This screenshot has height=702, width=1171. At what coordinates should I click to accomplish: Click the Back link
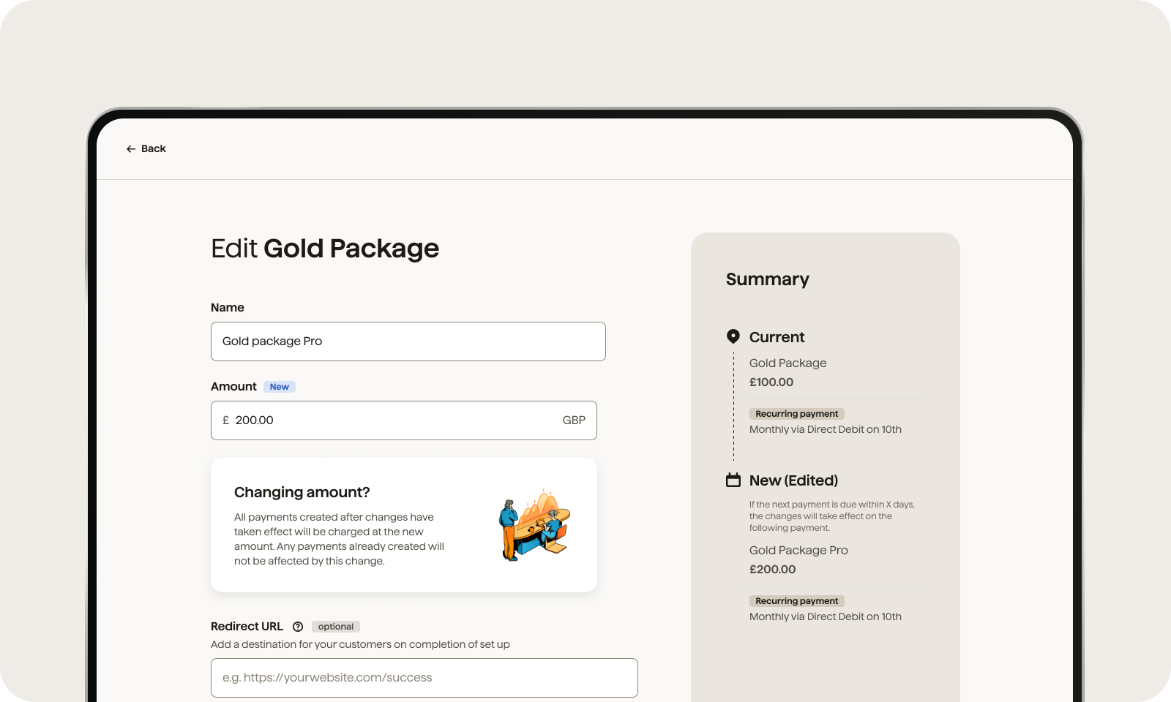tap(153, 148)
